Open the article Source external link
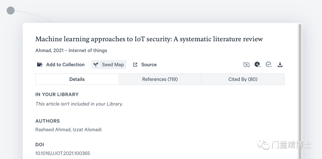 pos(145,65)
